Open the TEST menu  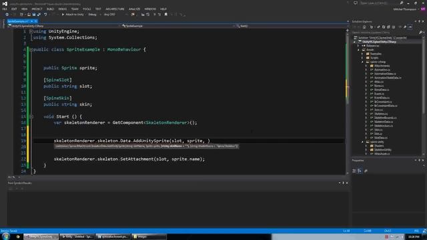pos(98,9)
